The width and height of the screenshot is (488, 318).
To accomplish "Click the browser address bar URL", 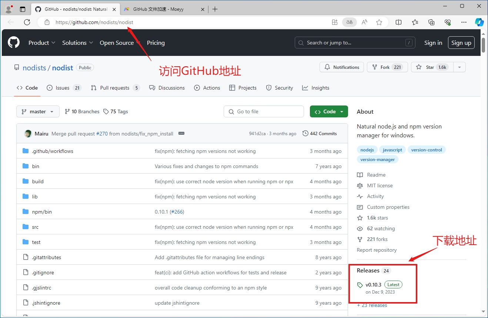I will [x=94, y=22].
